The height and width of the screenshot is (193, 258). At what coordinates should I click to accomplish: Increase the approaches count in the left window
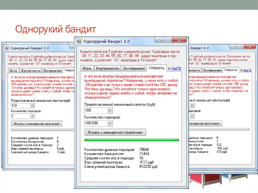(x=32, y=115)
